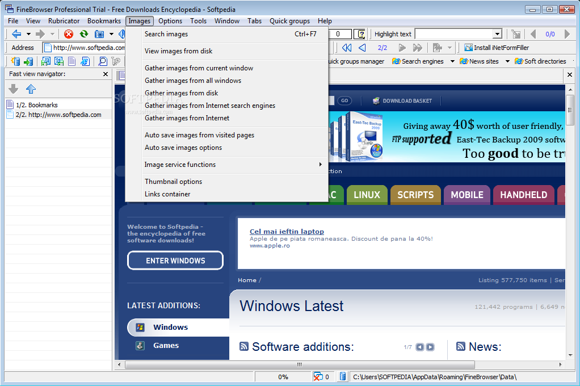
Task: Open the dropdown beside the camera icon
Action: pyautogui.click(x=111, y=35)
